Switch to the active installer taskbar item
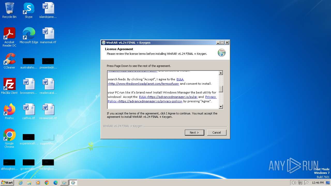 pos(73,183)
